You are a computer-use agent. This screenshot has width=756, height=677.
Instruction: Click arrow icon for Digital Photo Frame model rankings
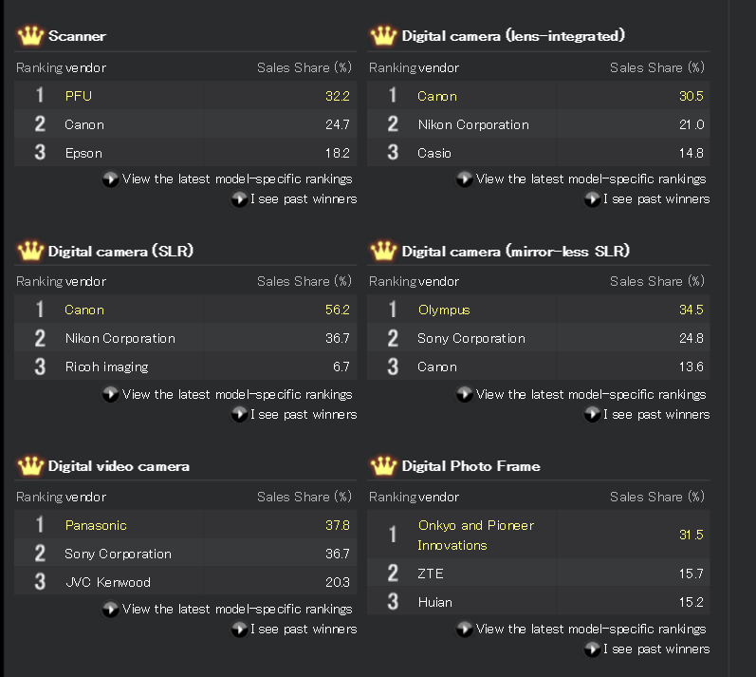tap(464, 629)
